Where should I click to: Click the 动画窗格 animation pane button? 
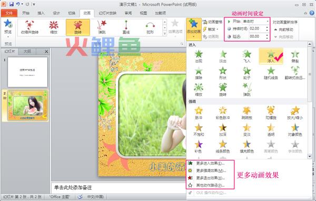click(x=212, y=22)
